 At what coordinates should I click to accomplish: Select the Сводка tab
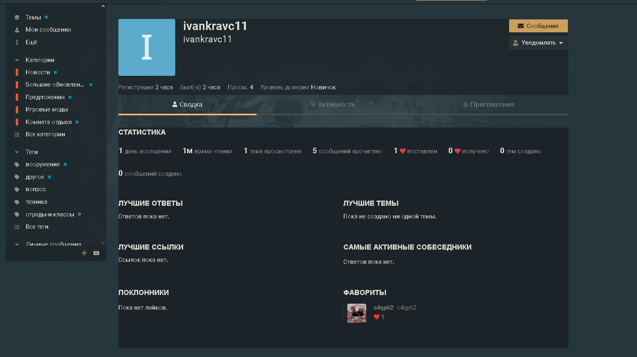(x=187, y=104)
